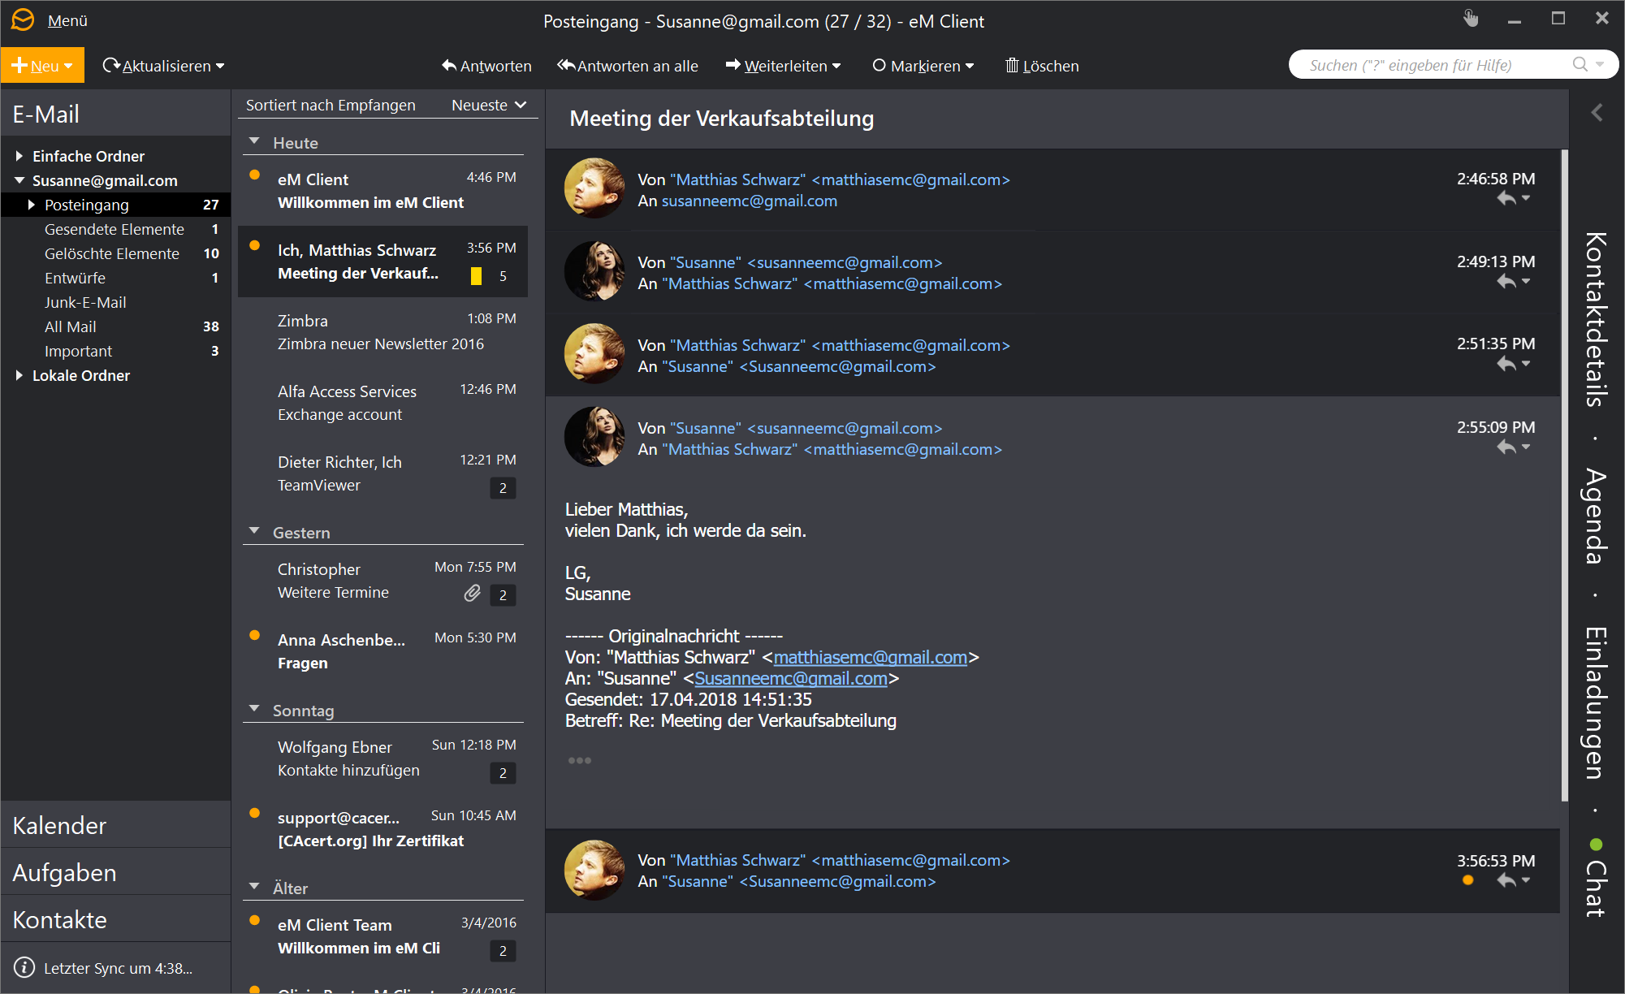This screenshot has width=1625, height=994.
Task: Click reply arrow on 2:49:13 PM message
Action: pos(1506,281)
